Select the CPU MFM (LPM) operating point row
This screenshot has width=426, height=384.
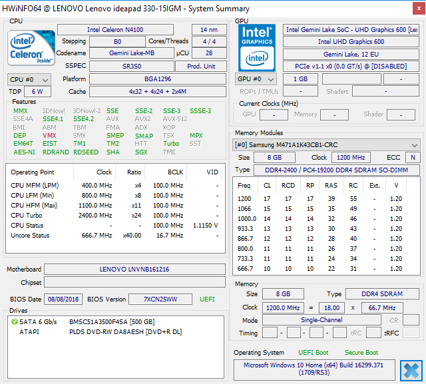[115, 186]
